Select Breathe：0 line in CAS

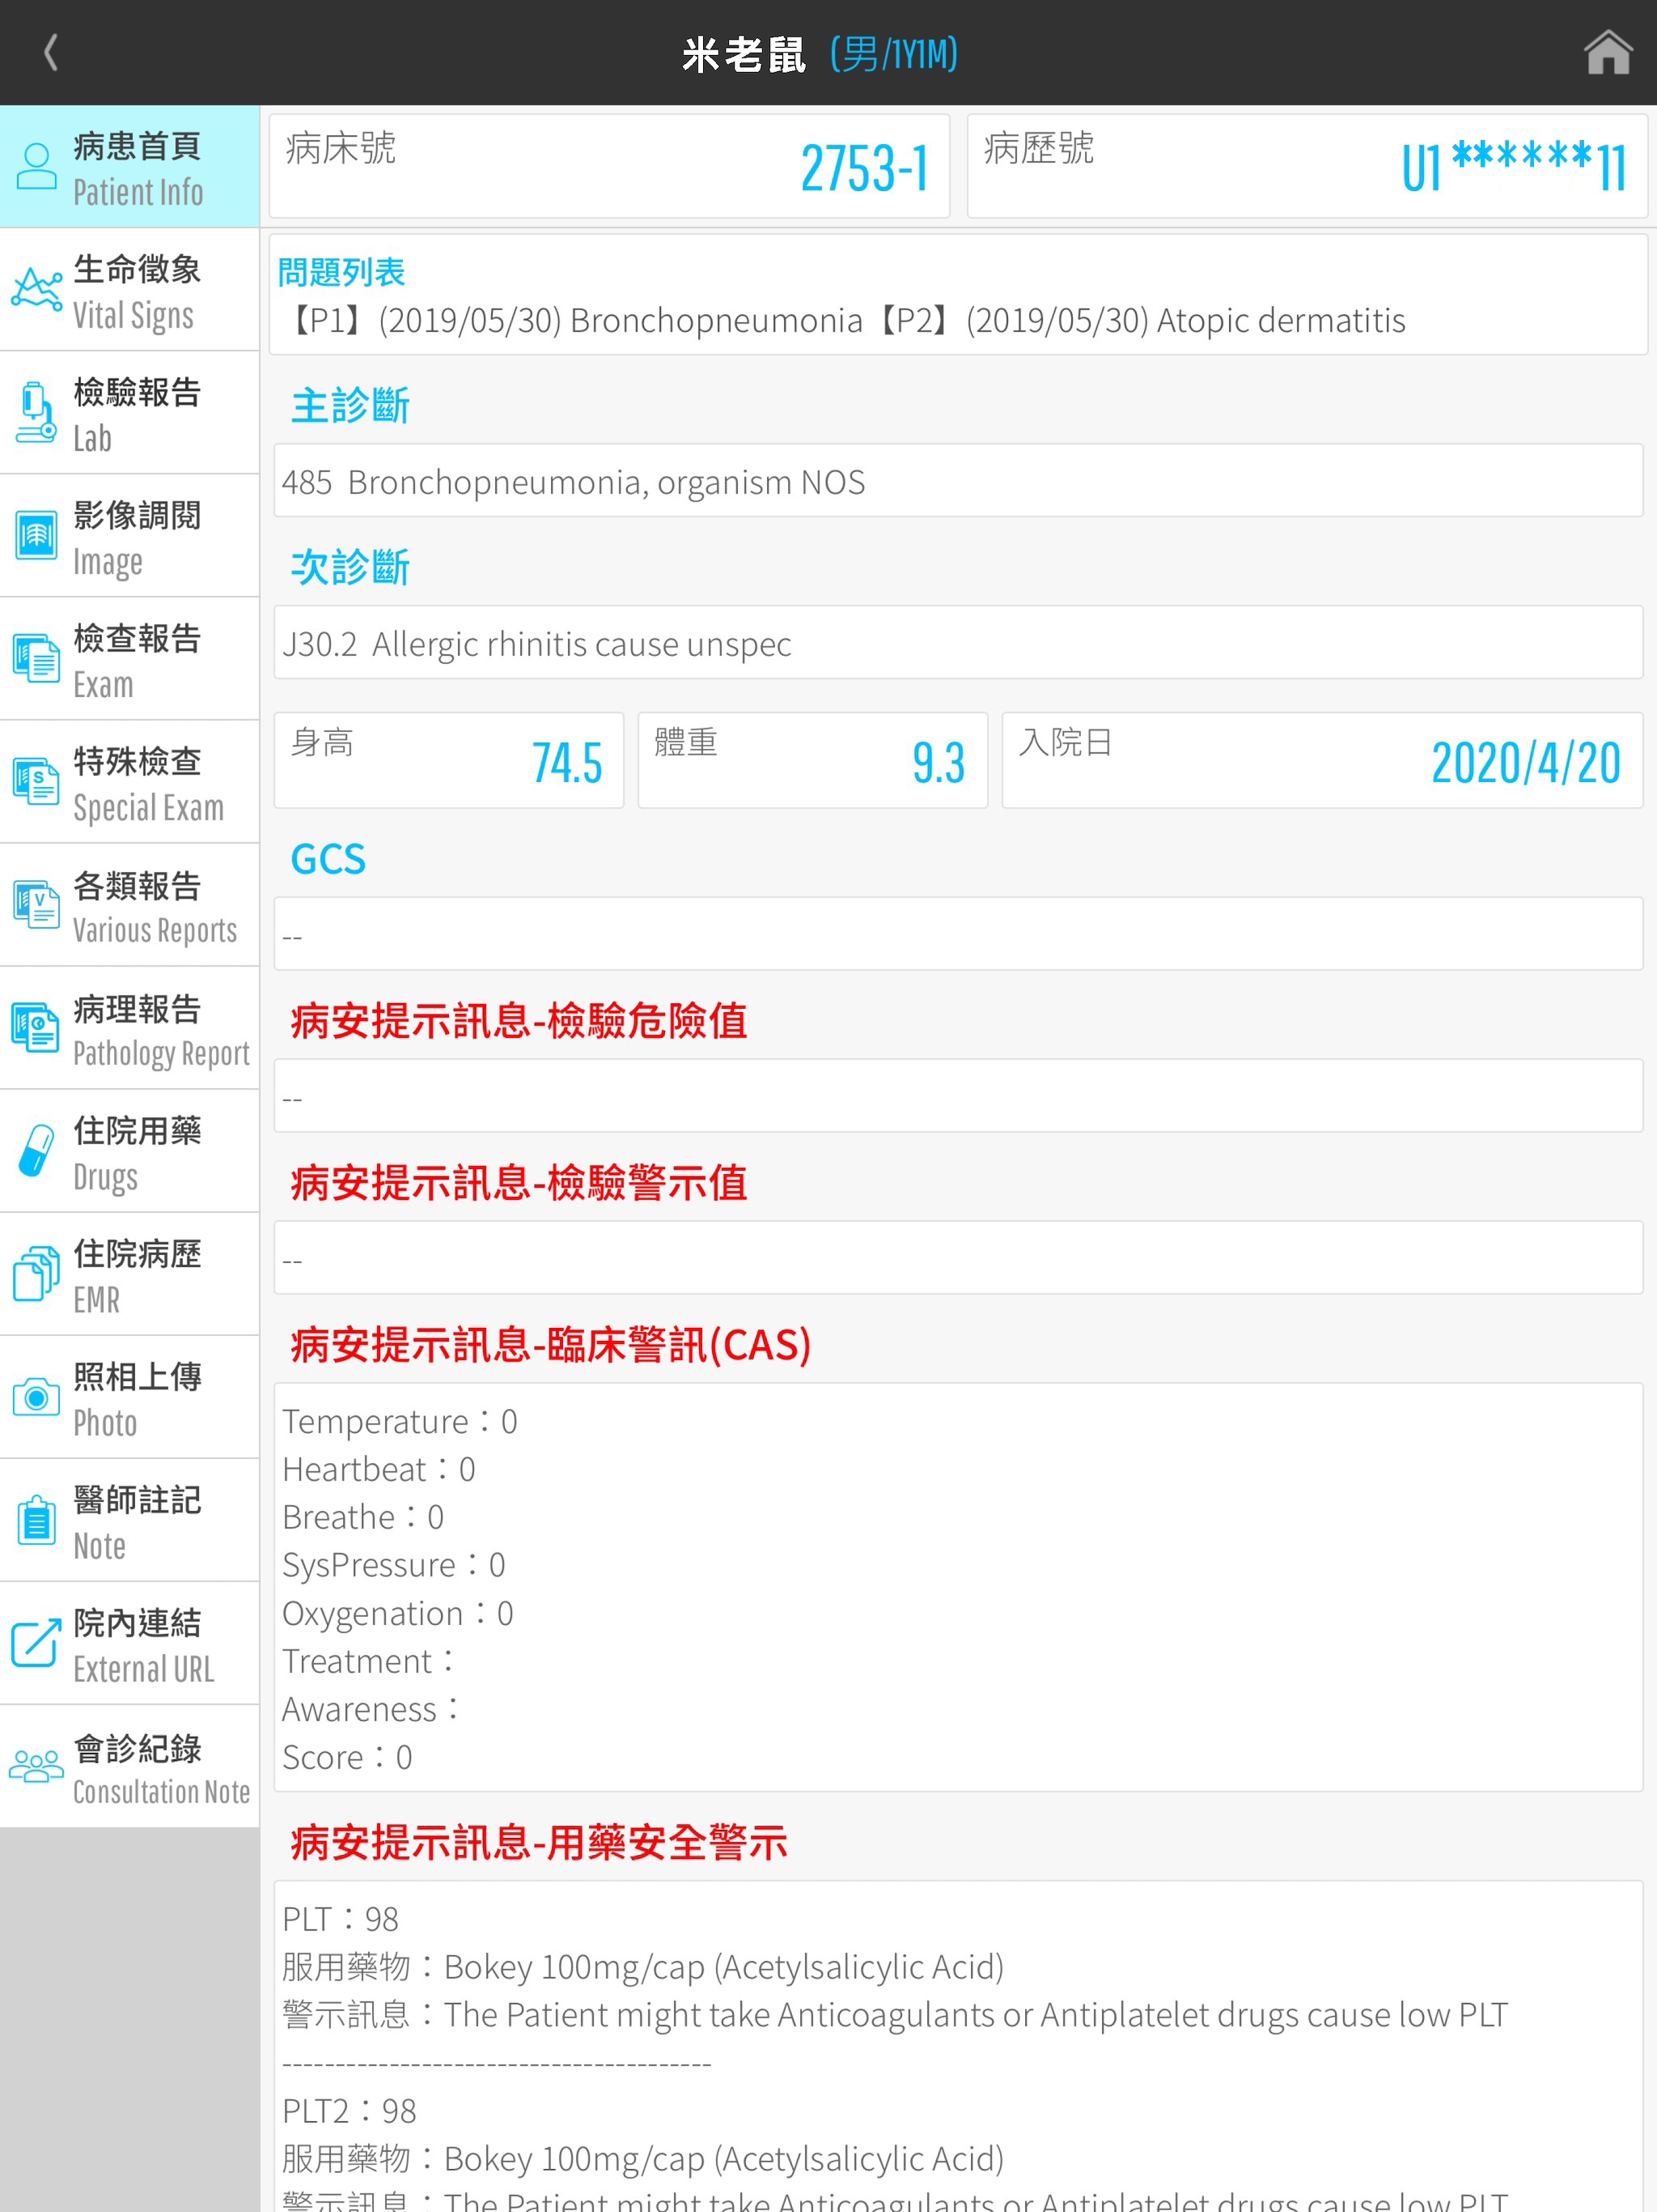click(x=362, y=1517)
